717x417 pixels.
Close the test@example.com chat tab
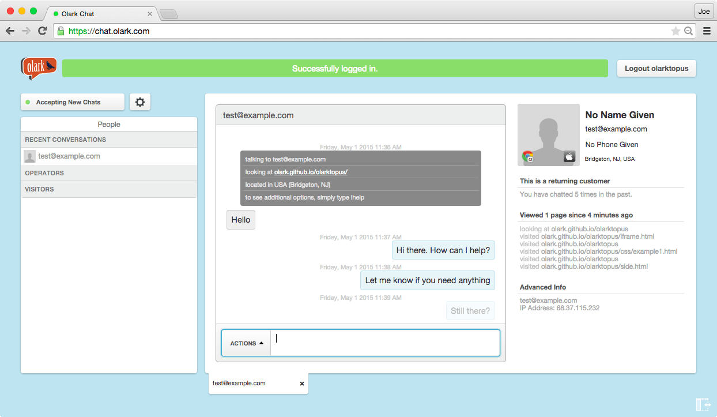coord(302,384)
